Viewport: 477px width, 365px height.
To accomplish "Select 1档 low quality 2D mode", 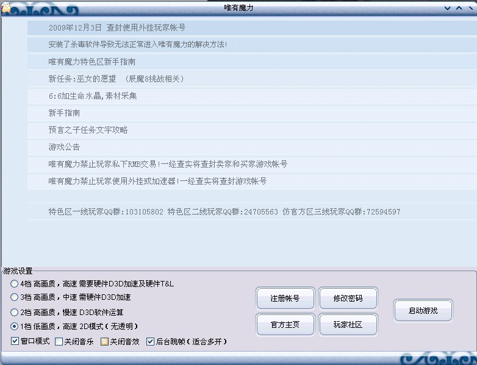I will click(15, 327).
